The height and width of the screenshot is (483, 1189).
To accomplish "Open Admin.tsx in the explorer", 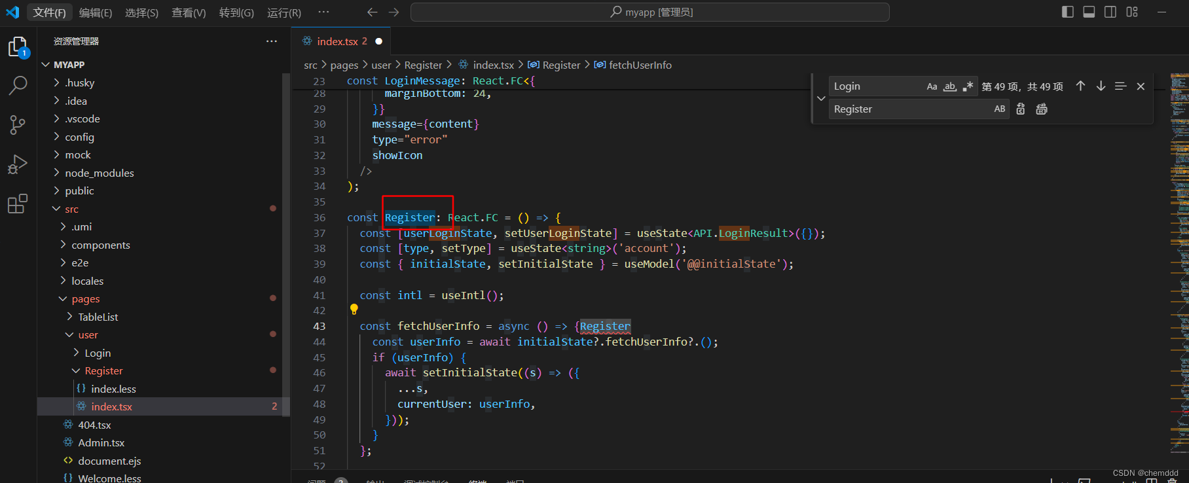I will tap(164, 442).
